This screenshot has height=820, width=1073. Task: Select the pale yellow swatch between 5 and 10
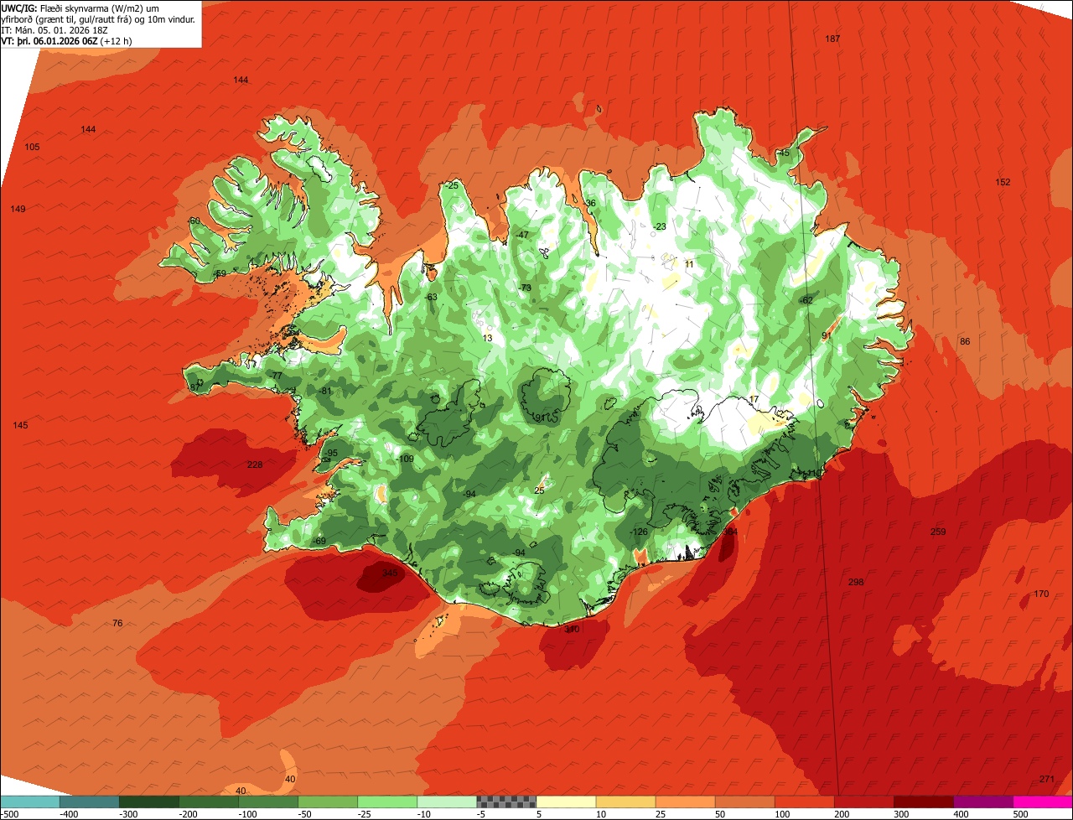(x=566, y=802)
